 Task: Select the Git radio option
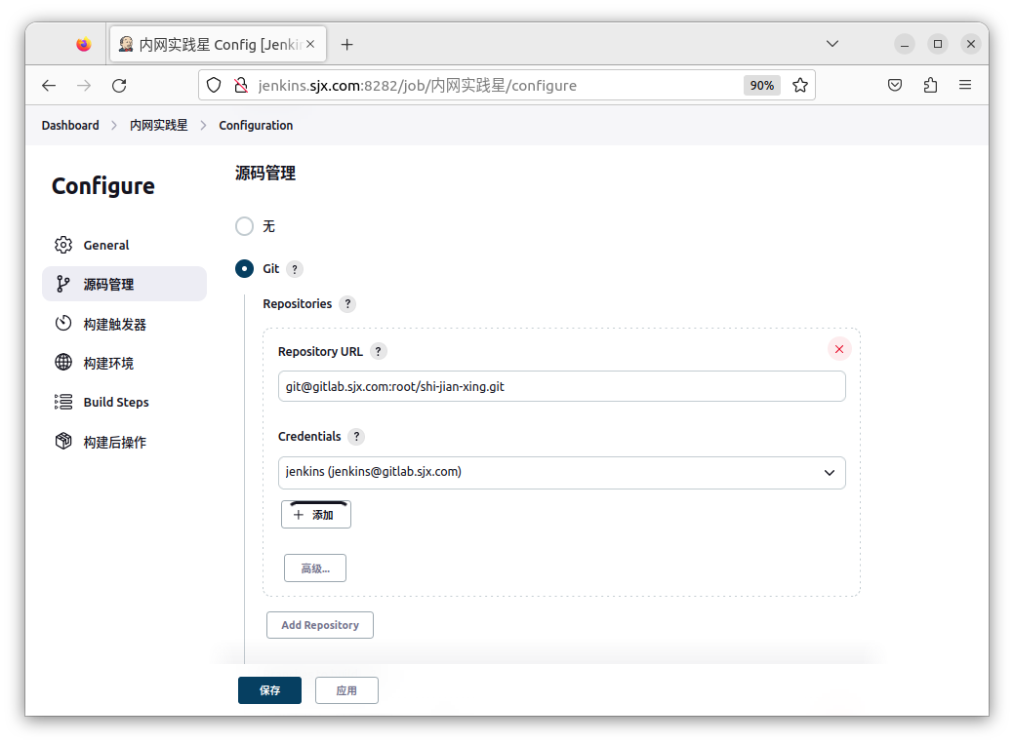coord(245,269)
